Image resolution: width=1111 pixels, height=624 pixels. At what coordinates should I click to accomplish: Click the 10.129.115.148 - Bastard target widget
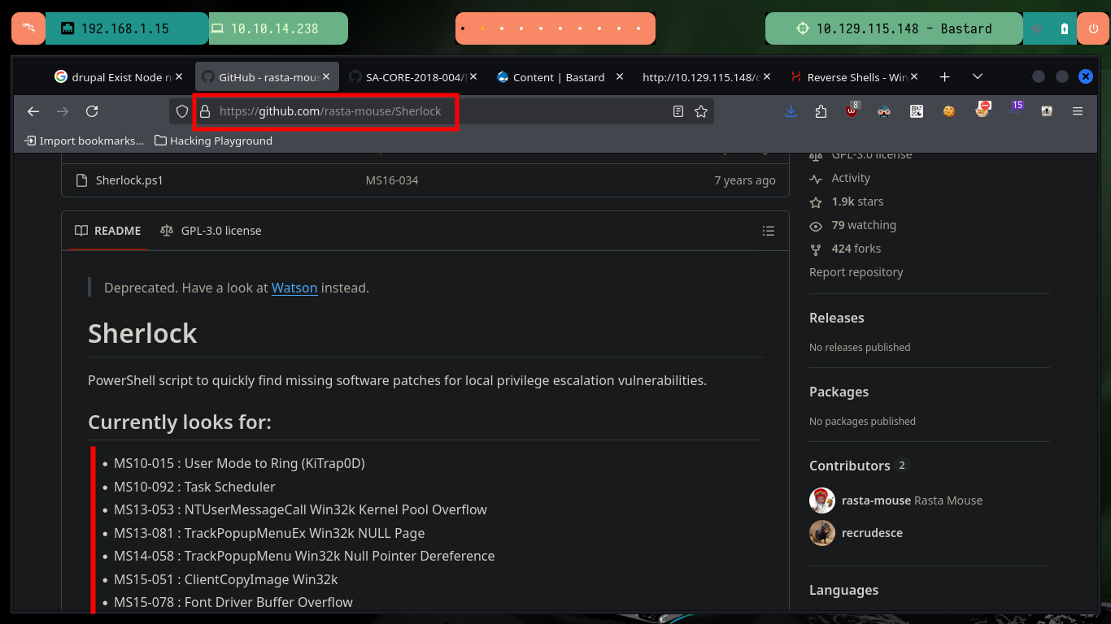point(894,28)
